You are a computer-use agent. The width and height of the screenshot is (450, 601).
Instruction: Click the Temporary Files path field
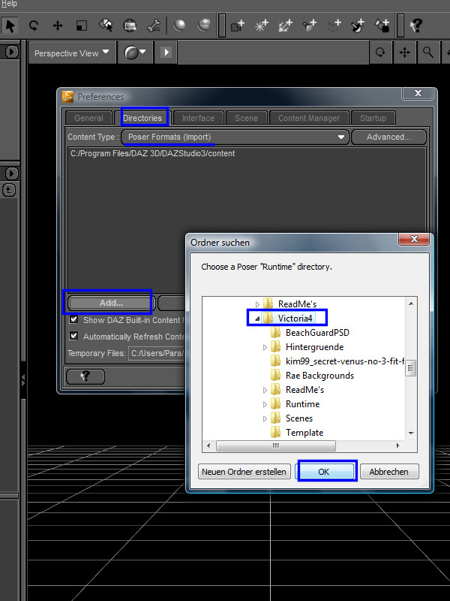click(157, 353)
